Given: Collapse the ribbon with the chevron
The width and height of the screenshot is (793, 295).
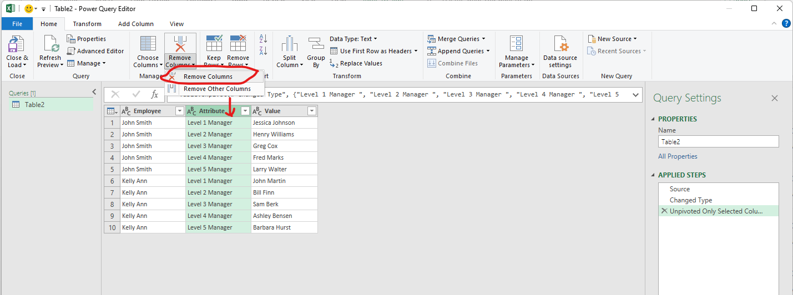Looking at the screenshot, I should (x=775, y=23).
